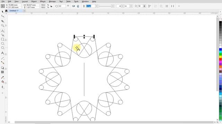222x124 pixels.
Task: Select the Color Eyedropper tool
Action: (x=2, y=77)
